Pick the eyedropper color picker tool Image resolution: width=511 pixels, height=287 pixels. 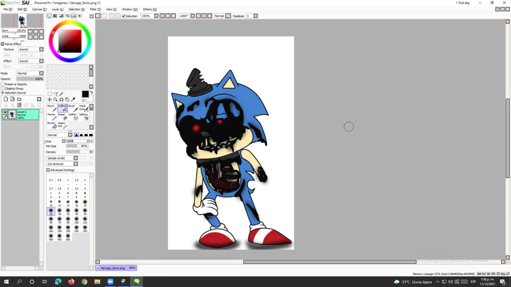[x=73, y=100]
